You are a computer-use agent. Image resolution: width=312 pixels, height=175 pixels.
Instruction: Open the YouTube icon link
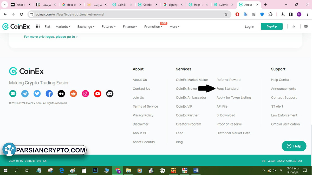[97, 94]
